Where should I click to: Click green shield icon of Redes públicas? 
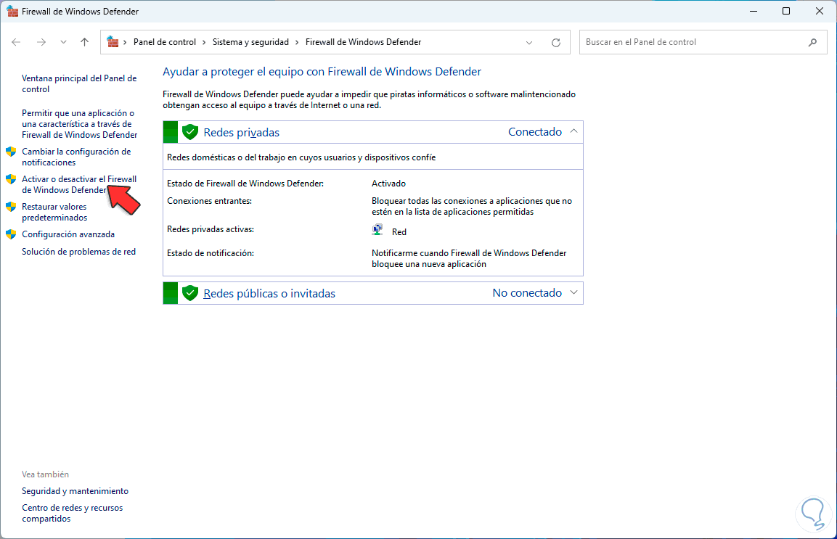(190, 293)
